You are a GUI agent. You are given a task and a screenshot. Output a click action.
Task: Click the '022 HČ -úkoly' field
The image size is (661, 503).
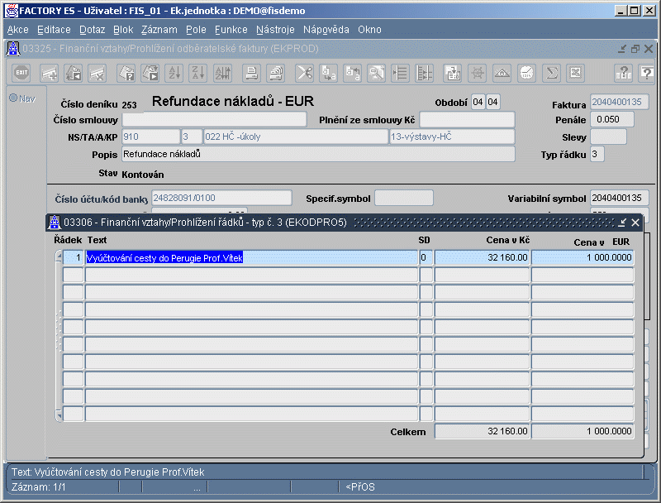pos(296,137)
